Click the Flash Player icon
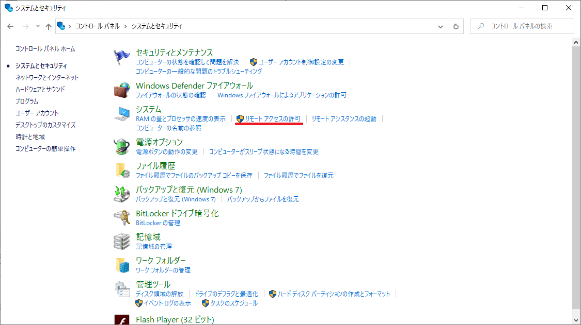Screen dimensions: 581x325 121,320
